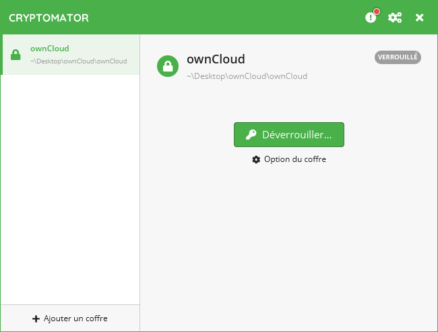Click the ownCloud vault path in detail pane

tap(247, 76)
